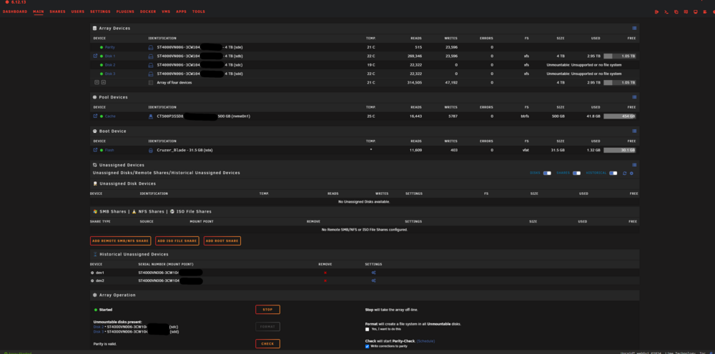
Task: Expand array rows with the right-arrow box
Action: tap(104, 82)
